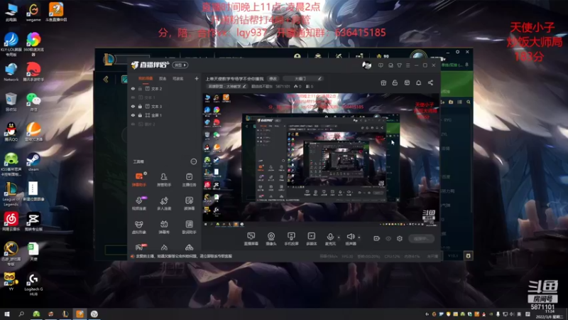Add a new scene with plus
Screen dimensions: 568x320
click(197, 78)
